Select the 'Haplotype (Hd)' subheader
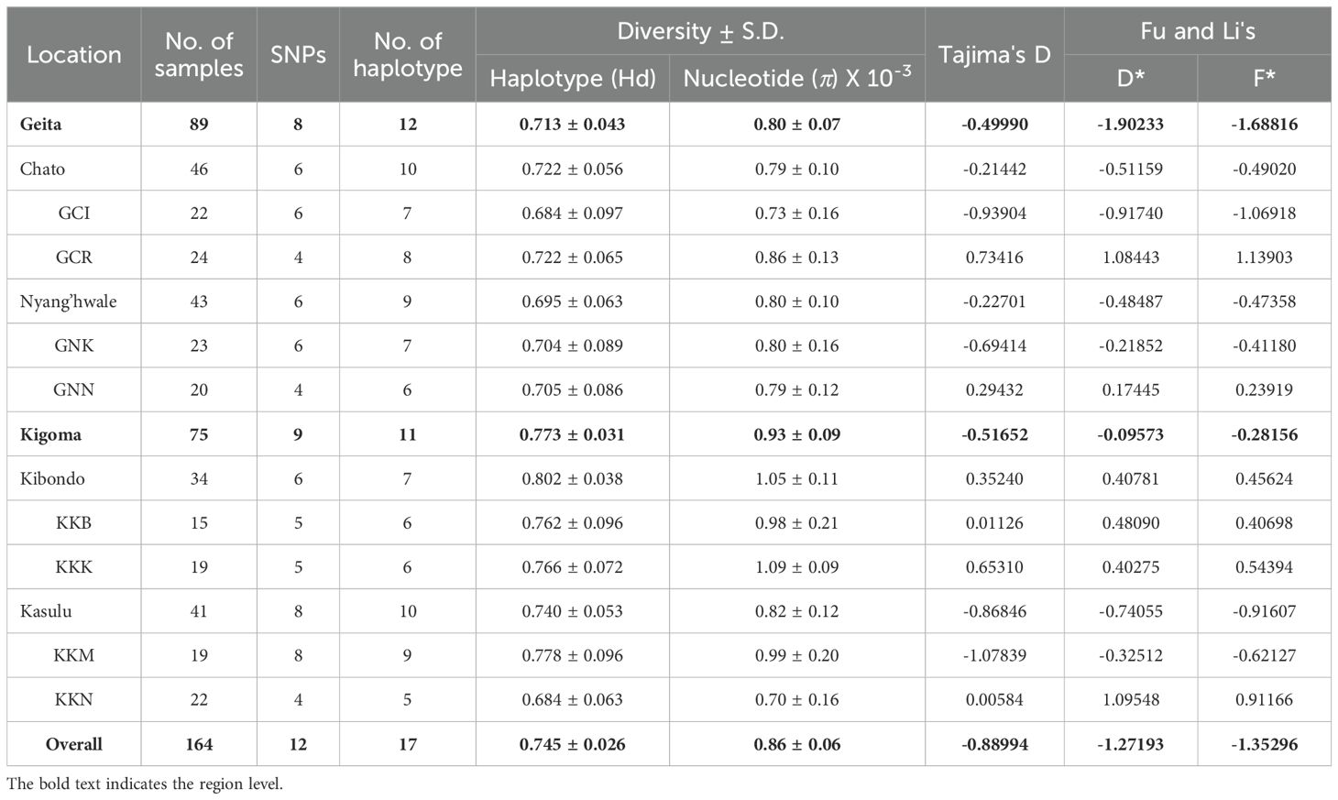 click(573, 79)
